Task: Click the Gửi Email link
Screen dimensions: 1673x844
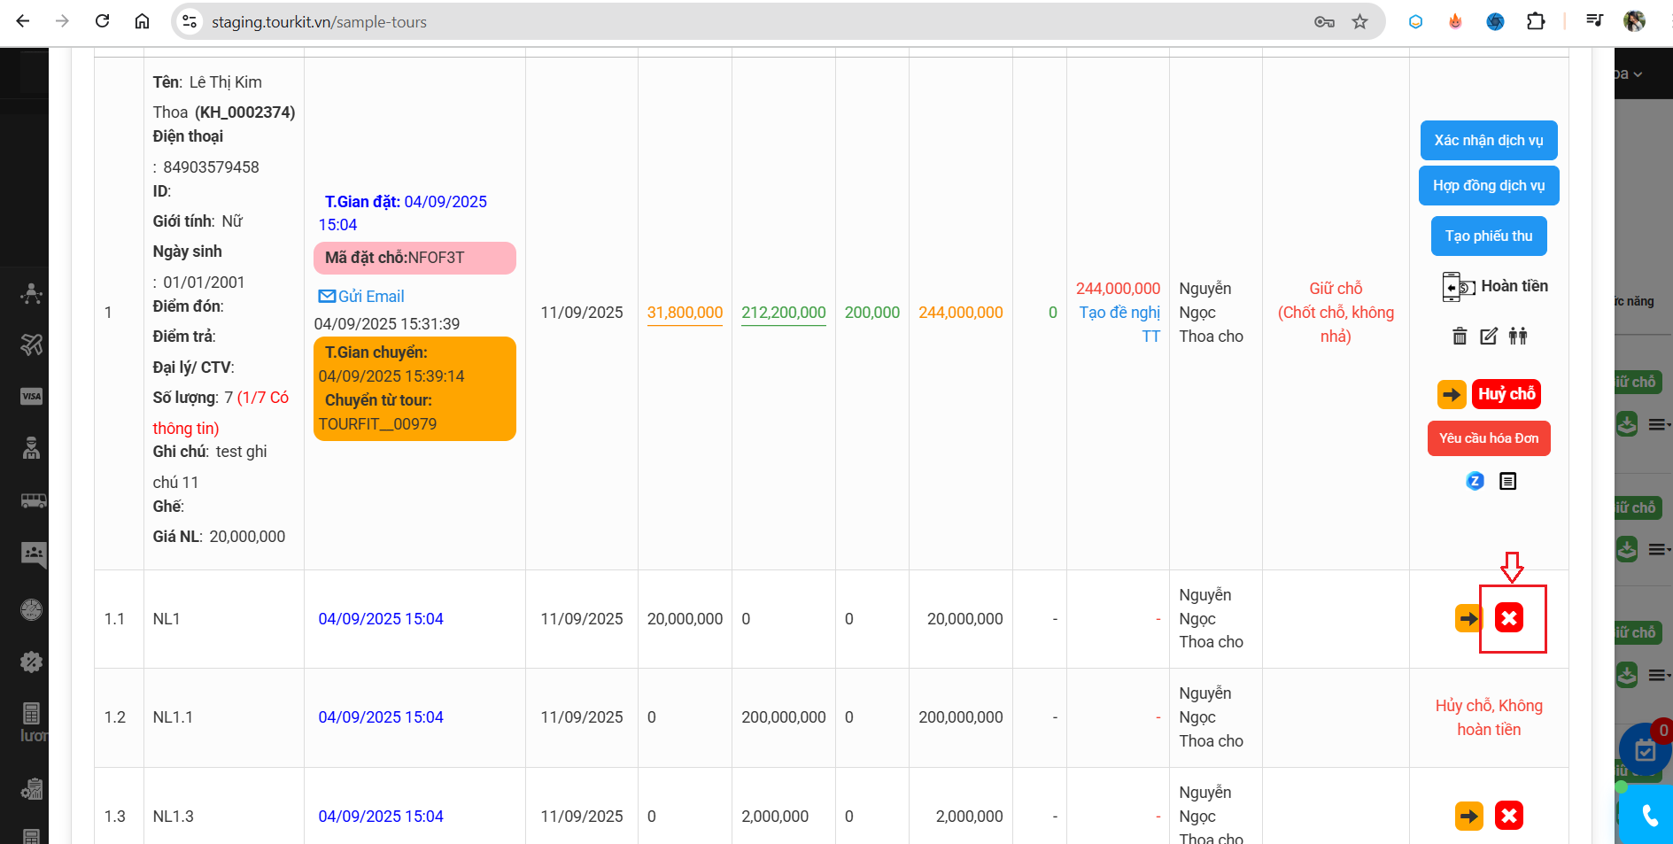Action: coord(361,297)
